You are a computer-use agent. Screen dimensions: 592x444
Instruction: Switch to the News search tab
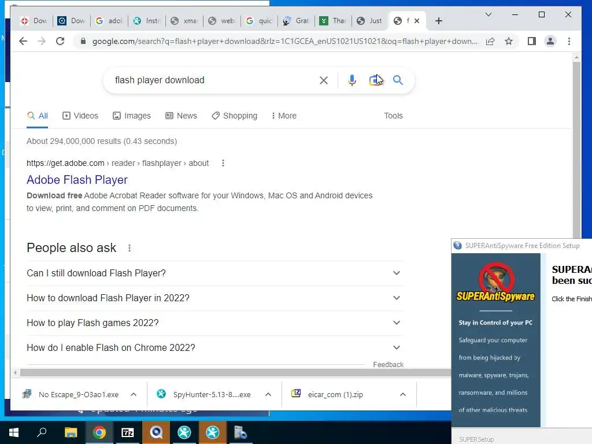pyautogui.click(x=181, y=116)
